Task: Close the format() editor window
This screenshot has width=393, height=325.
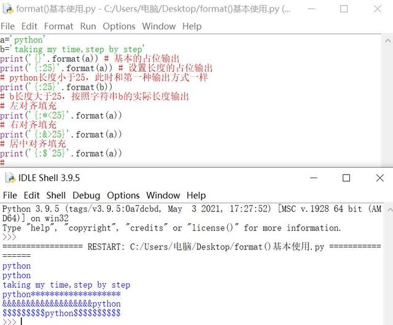Action: [x=378, y=9]
